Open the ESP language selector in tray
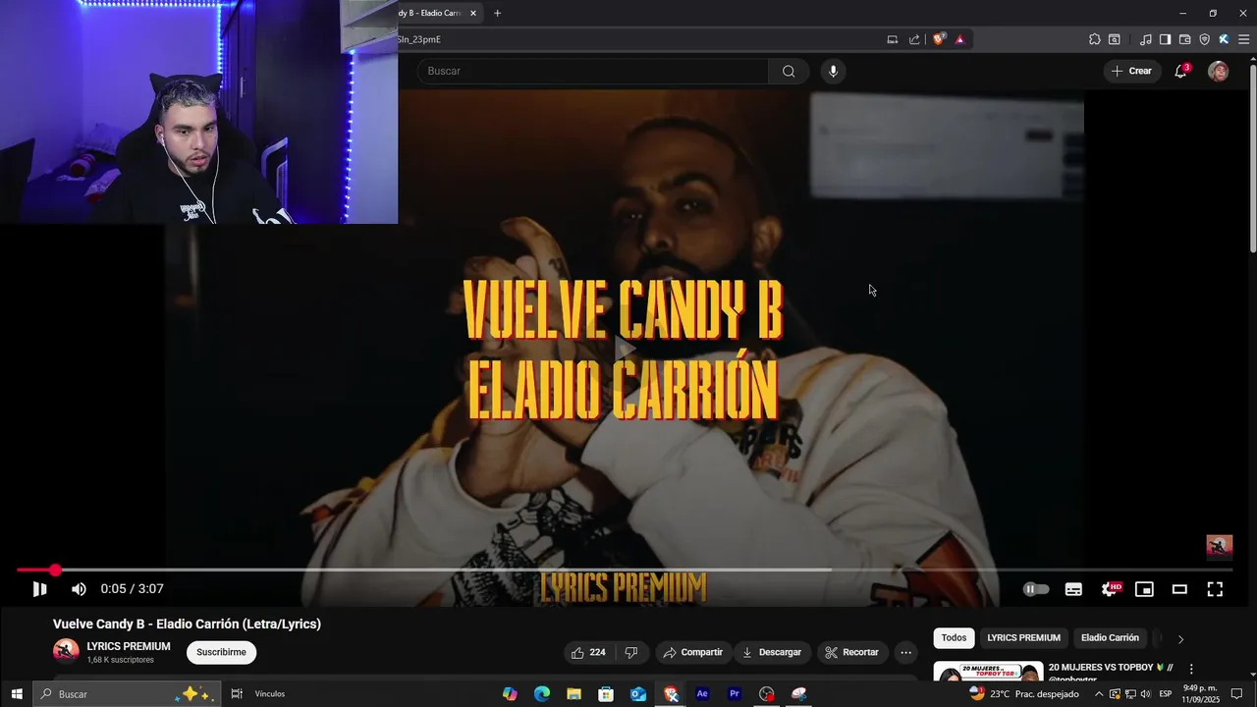This screenshot has height=707, width=1257. click(x=1166, y=694)
